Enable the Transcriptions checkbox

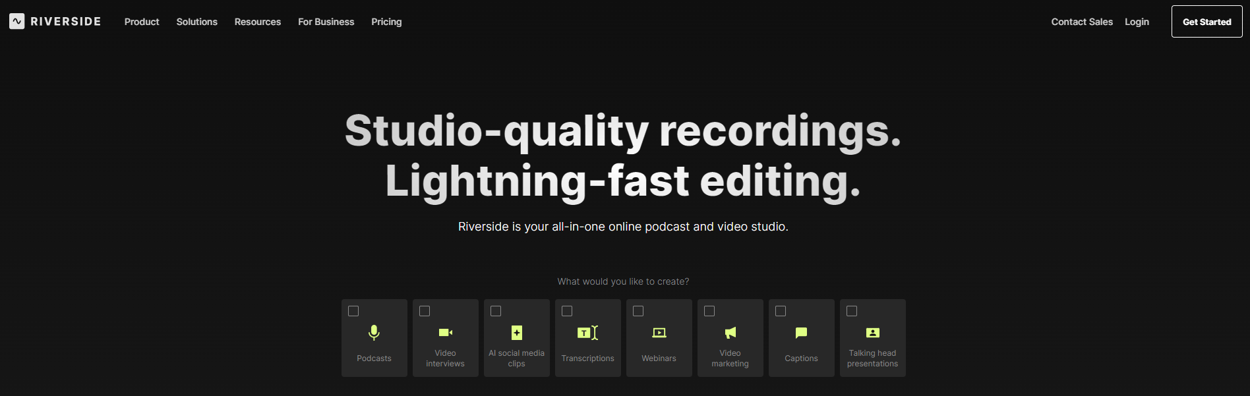567,311
